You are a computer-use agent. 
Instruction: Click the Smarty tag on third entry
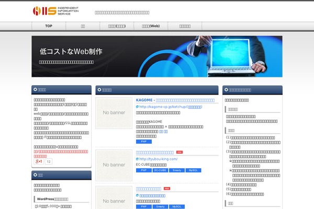pos(160,206)
